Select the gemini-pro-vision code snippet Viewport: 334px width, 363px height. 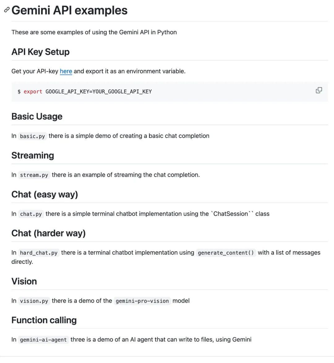coord(142,301)
